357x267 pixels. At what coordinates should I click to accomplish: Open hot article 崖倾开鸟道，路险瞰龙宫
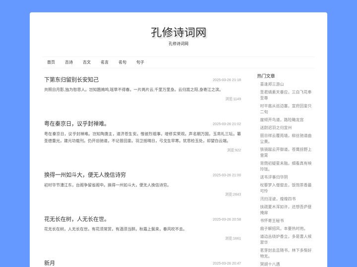282,120
